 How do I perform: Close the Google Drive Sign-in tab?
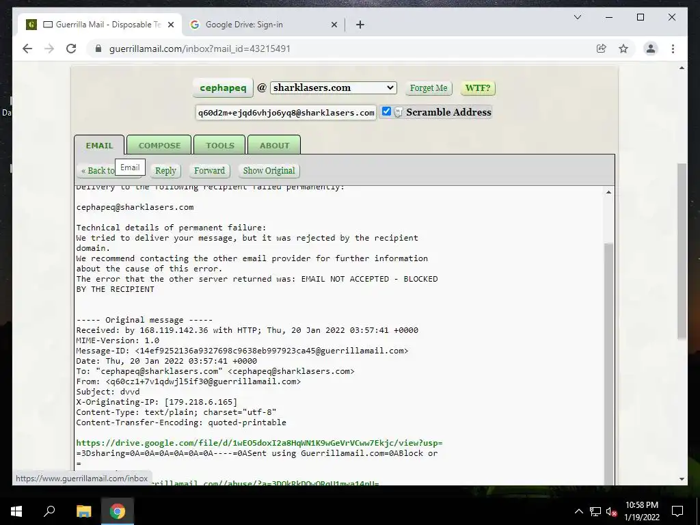[334, 25]
